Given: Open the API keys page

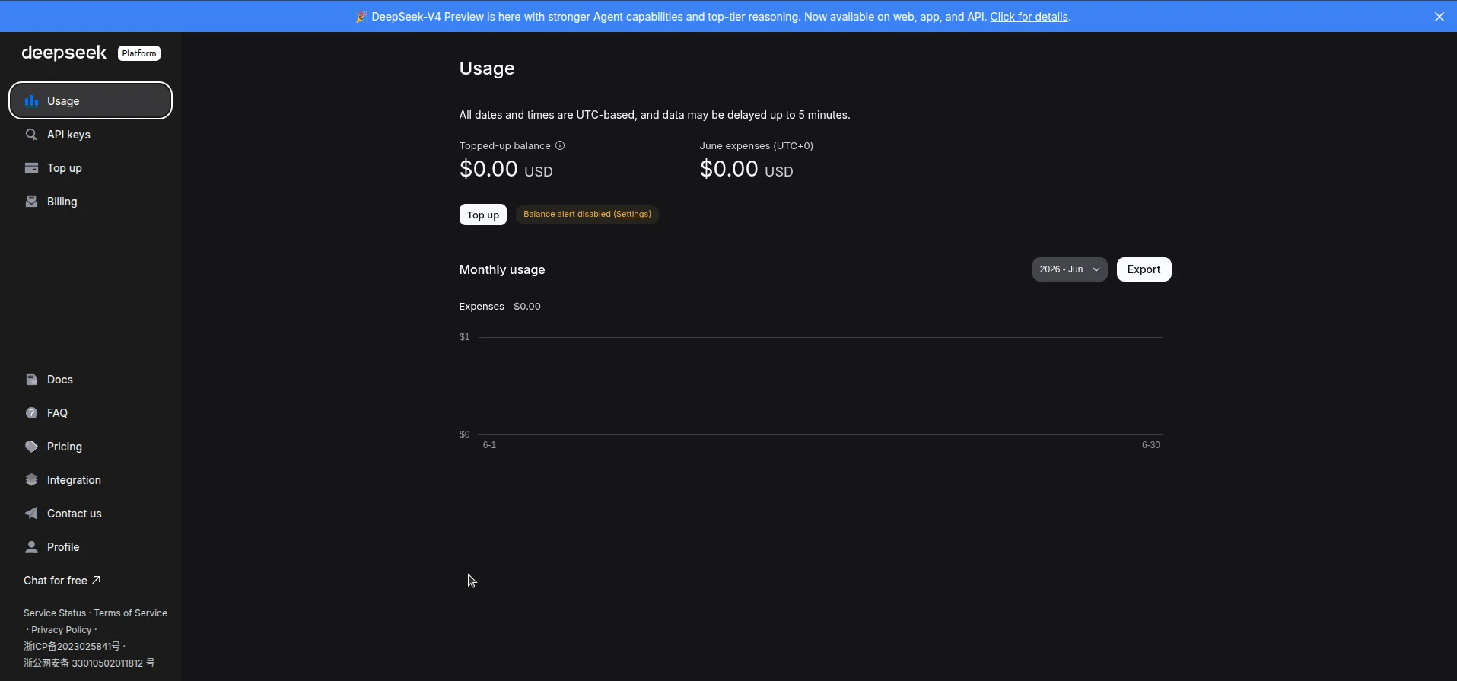Looking at the screenshot, I should 91,135.
